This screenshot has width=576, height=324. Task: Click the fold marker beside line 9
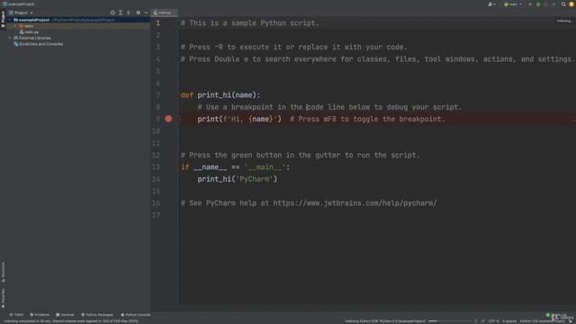[x=178, y=119]
